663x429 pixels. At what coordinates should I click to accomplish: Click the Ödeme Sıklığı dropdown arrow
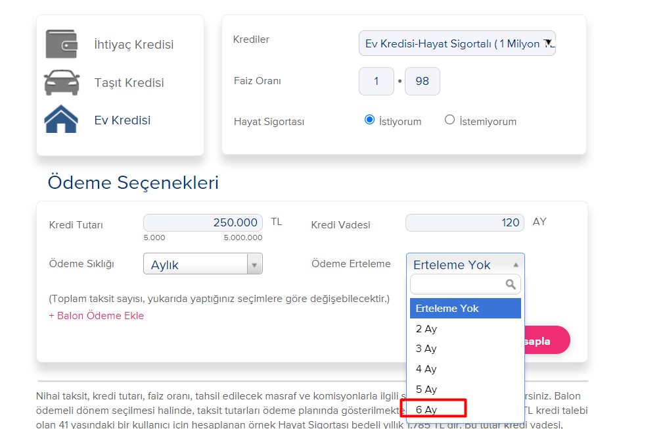coord(254,264)
